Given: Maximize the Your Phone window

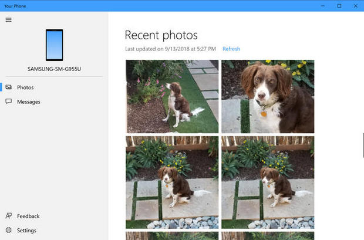Looking at the screenshot, I should coord(339,6).
